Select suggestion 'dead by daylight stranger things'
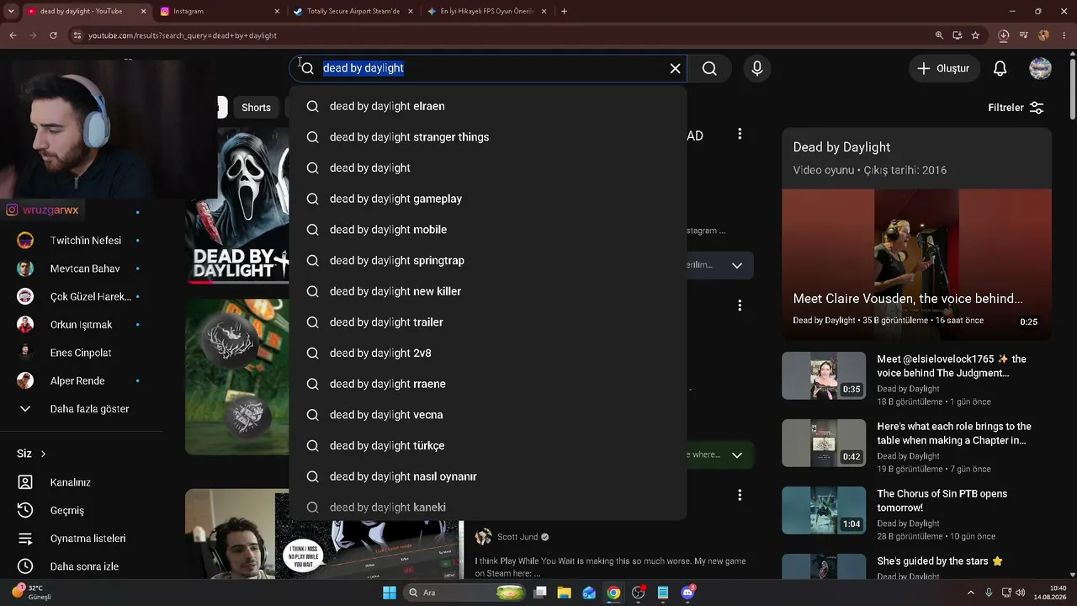The image size is (1077, 606). pyautogui.click(x=488, y=137)
